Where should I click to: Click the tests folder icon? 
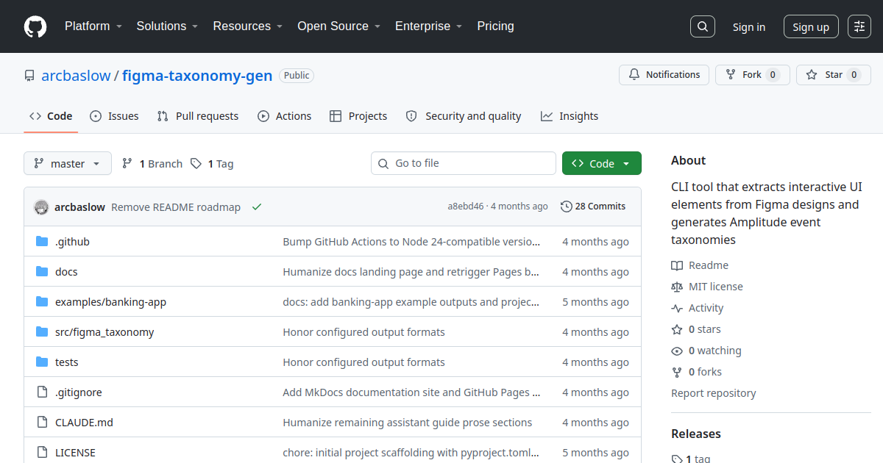point(42,362)
